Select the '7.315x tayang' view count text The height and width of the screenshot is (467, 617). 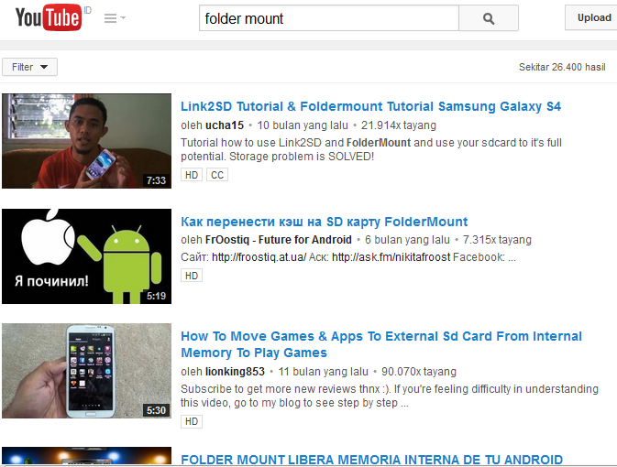click(498, 240)
